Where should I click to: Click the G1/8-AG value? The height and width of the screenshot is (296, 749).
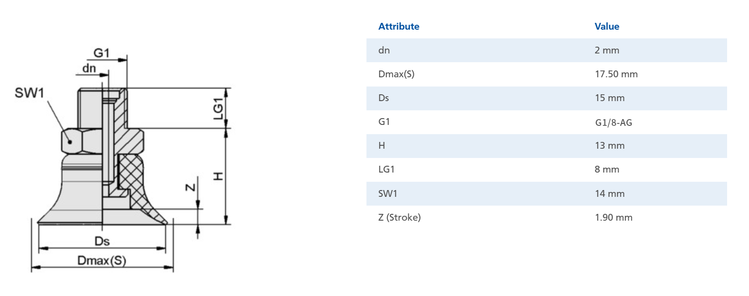point(613,122)
